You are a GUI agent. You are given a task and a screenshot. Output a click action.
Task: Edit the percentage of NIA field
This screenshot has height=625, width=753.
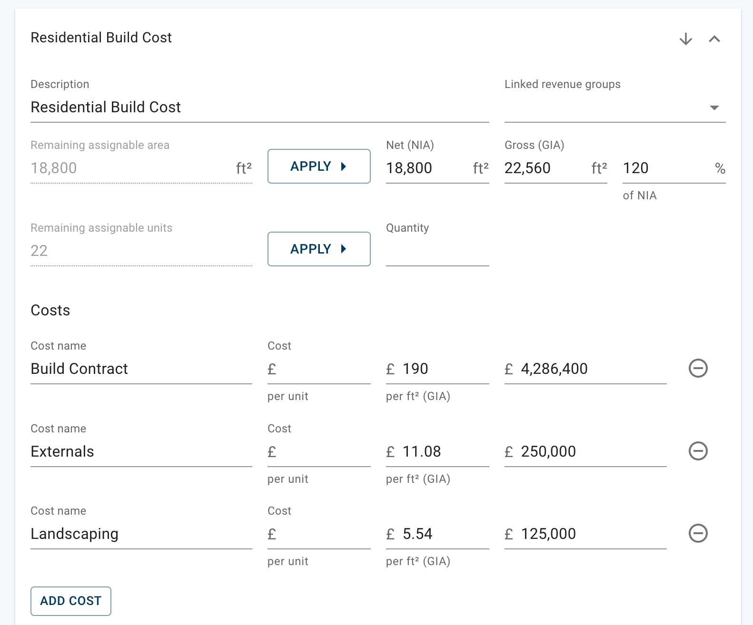[x=674, y=168]
